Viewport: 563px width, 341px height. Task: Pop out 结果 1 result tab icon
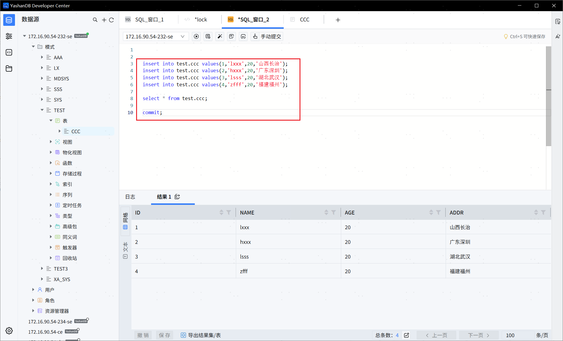coord(177,197)
